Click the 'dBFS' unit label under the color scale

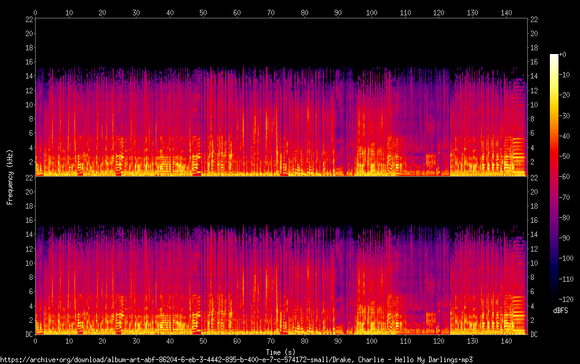[560, 311]
